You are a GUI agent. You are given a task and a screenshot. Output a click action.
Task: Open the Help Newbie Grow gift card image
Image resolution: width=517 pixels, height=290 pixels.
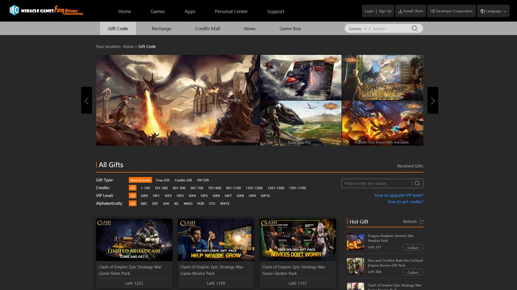[x=216, y=240]
